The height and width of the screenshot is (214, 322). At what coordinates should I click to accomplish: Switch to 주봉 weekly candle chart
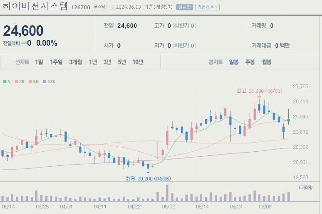tap(250, 62)
